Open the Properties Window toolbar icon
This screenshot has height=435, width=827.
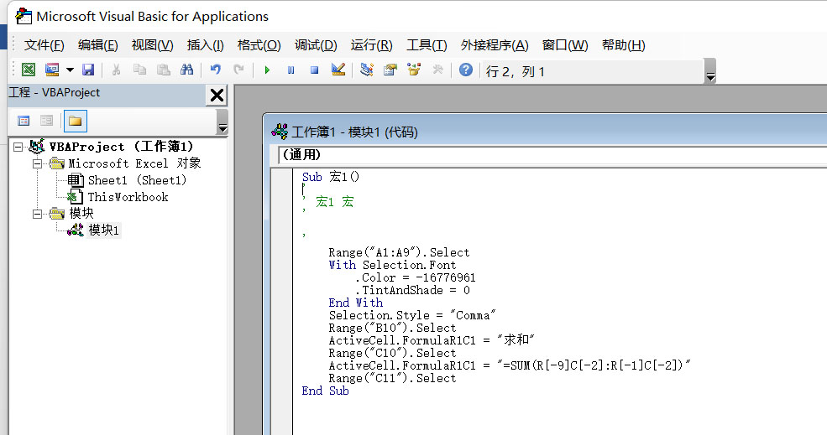tap(390, 70)
